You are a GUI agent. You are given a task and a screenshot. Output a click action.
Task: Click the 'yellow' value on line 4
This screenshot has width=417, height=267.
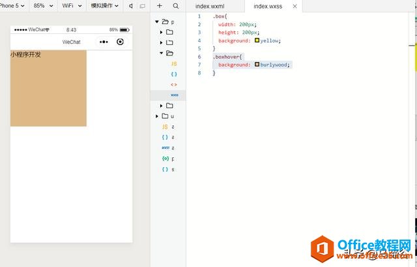(x=269, y=40)
